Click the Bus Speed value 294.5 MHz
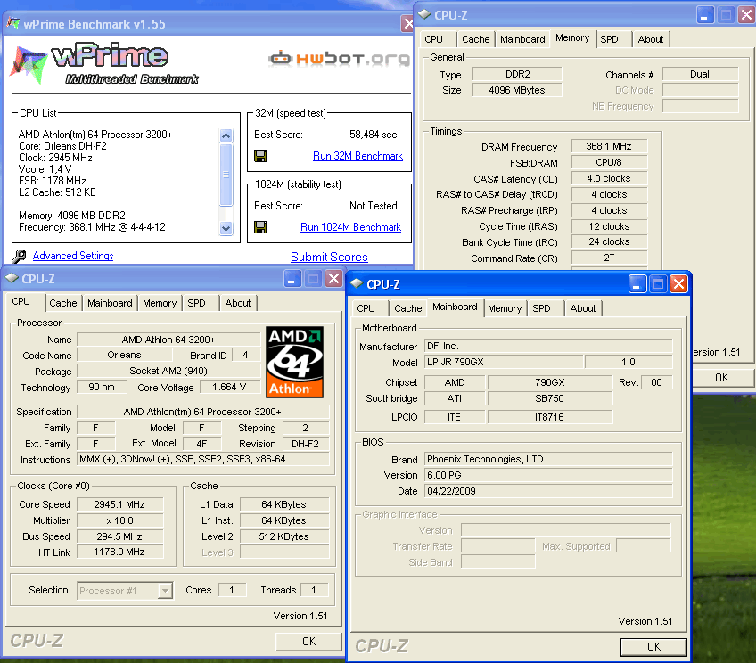The image size is (756, 663). click(119, 536)
